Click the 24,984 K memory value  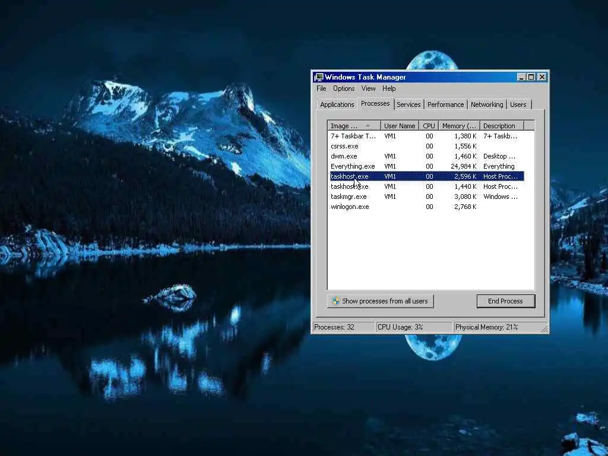click(x=464, y=166)
